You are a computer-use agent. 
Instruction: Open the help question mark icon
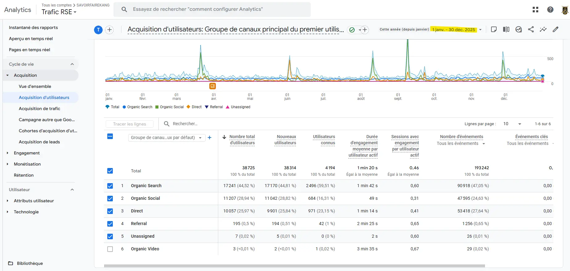550,10
